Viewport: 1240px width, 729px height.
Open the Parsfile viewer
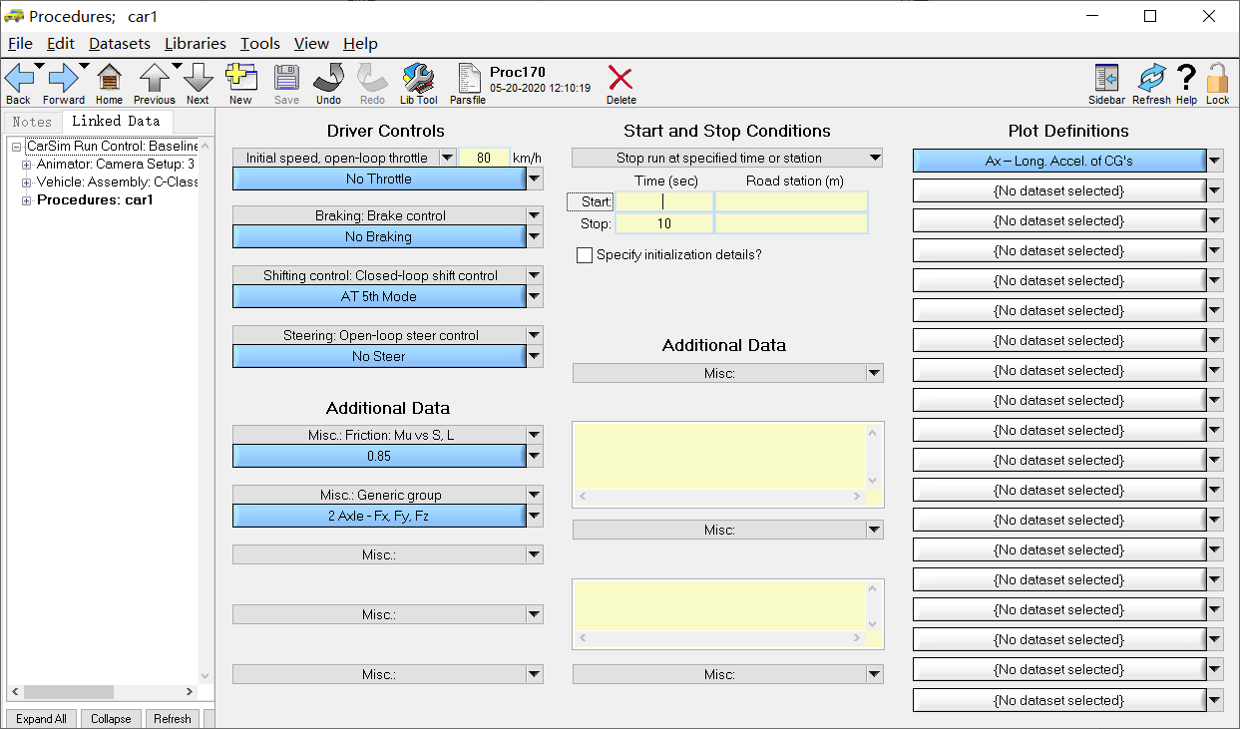[468, 79]
